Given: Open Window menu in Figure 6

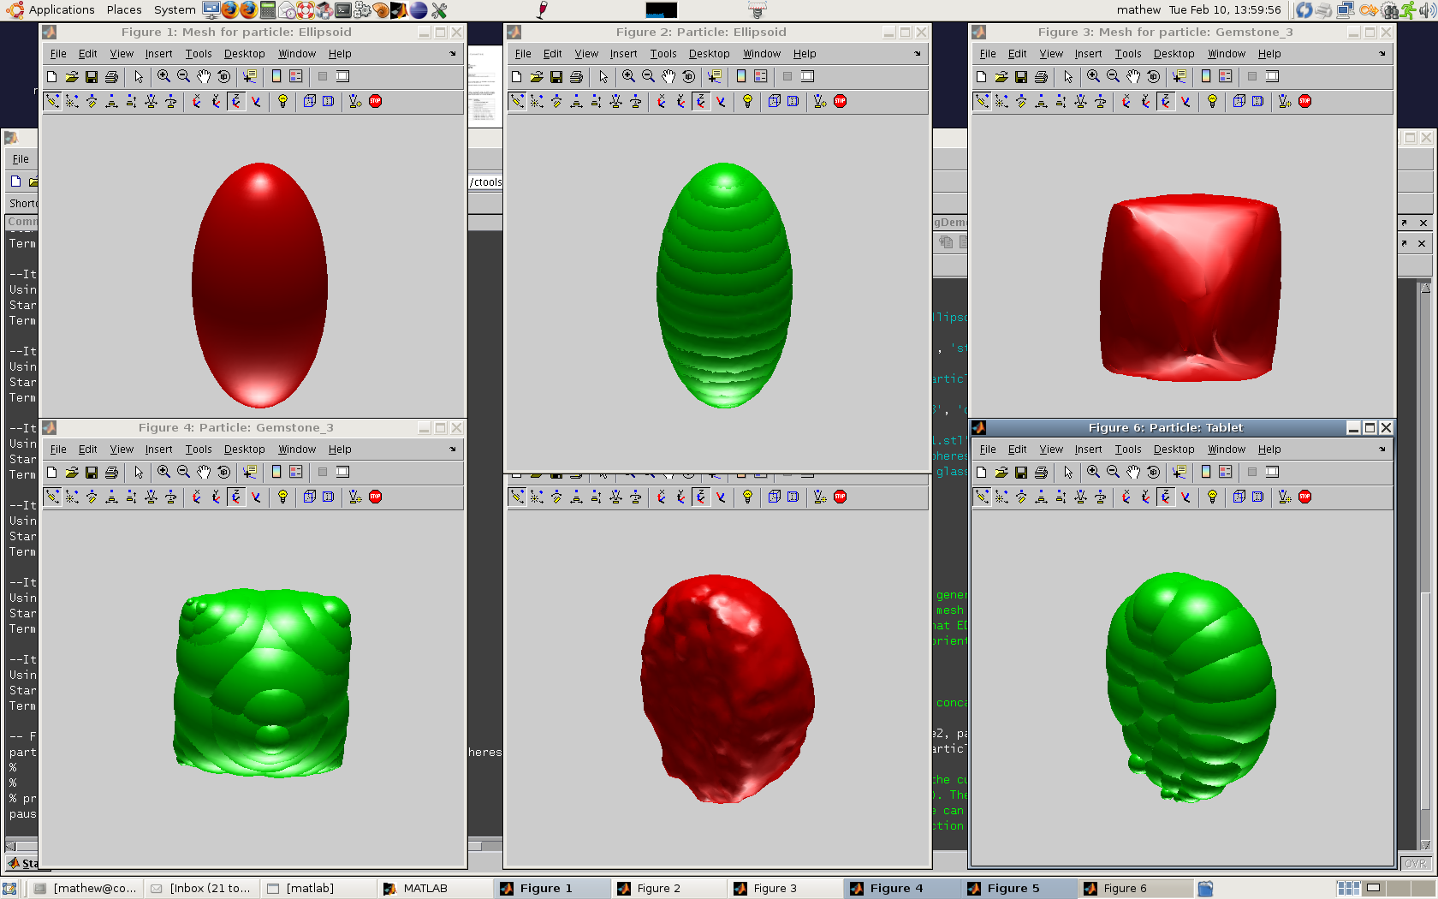Looking at the screenshot, I should [x=1227, y=449].
